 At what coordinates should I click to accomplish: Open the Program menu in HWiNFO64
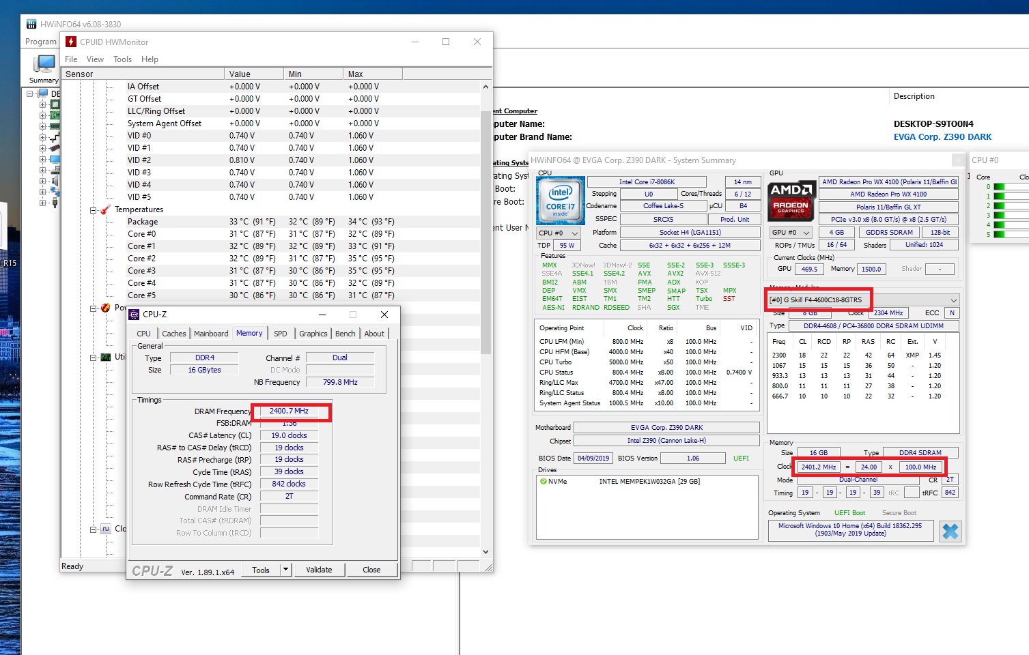41,42
